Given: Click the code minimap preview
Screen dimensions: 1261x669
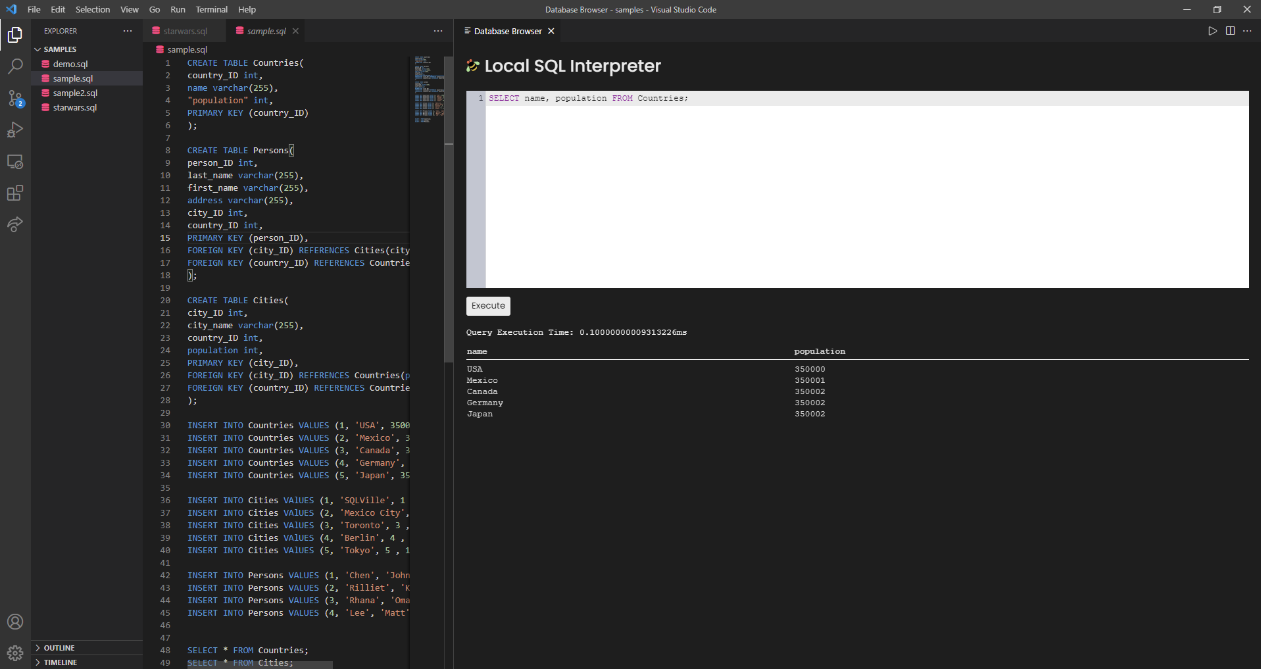Looking at the screenshot, I should [x=429, y=89].
